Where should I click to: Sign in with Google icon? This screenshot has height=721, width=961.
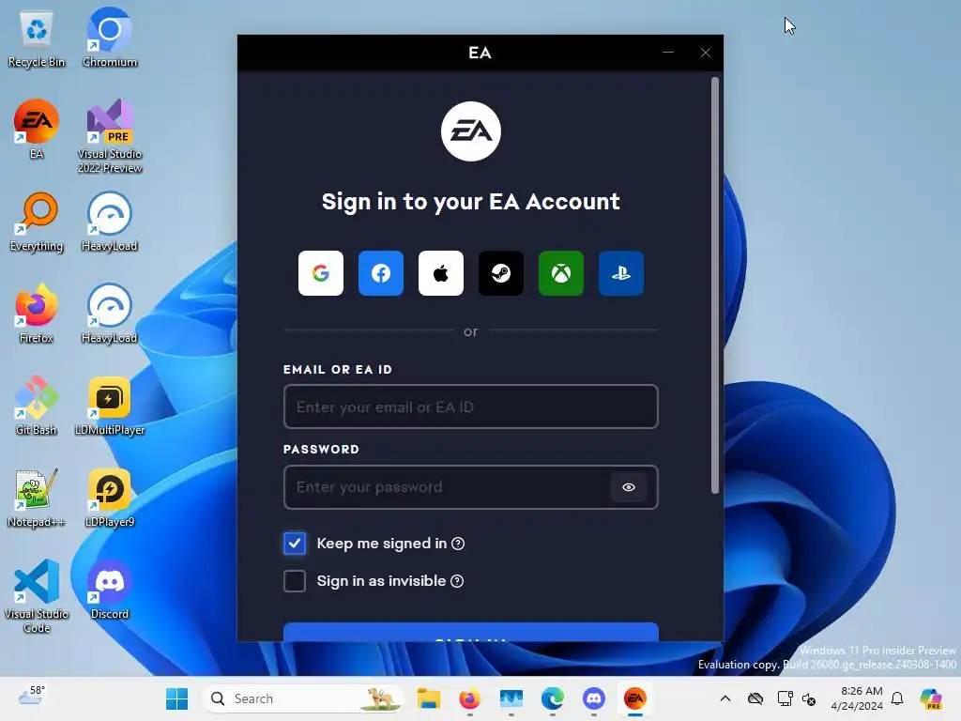pyautogui.click(x=321, y=273)
